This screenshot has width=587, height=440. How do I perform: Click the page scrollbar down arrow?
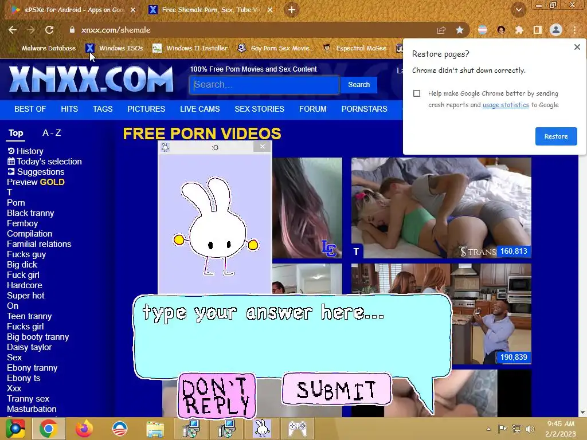tap(582, 412)
